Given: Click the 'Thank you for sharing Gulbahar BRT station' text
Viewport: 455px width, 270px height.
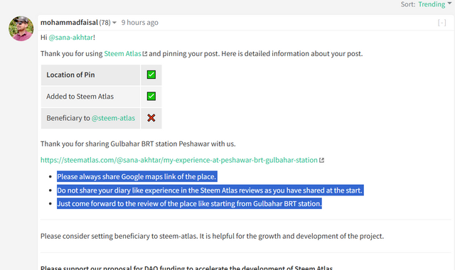Looking at the screenshot, I should [x=138, y=144].
